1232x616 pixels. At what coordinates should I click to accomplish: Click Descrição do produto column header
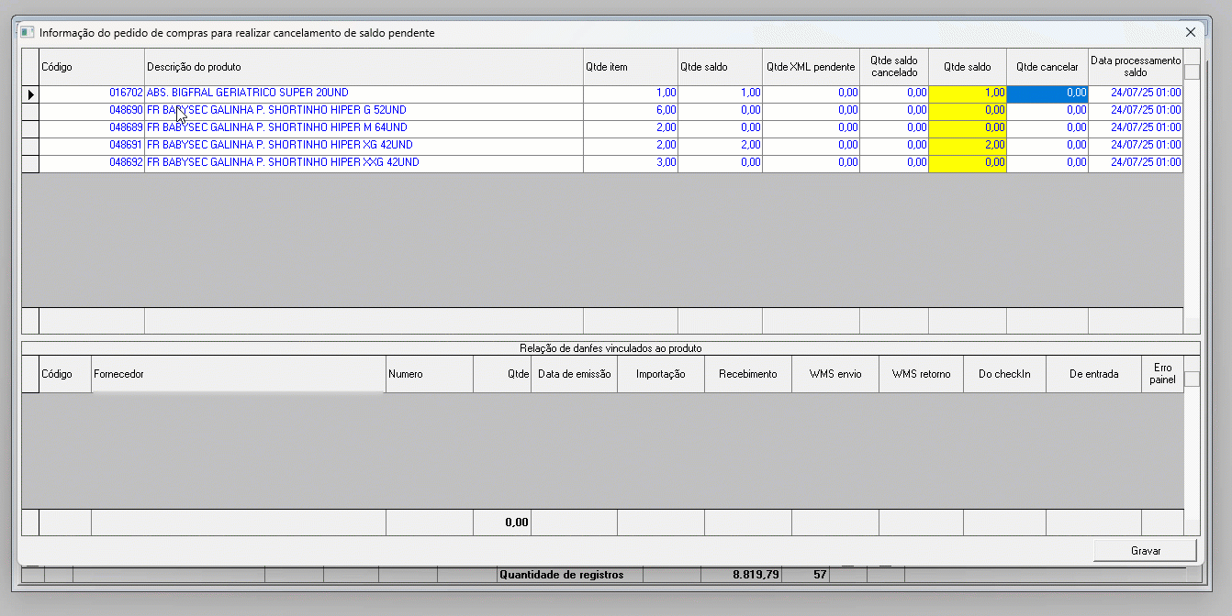[x=364, y=67]
